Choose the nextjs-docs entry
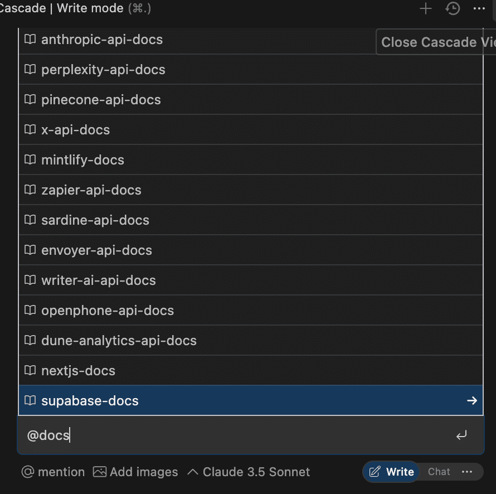This screenshot has width=496, height=494. coord(78,371)
